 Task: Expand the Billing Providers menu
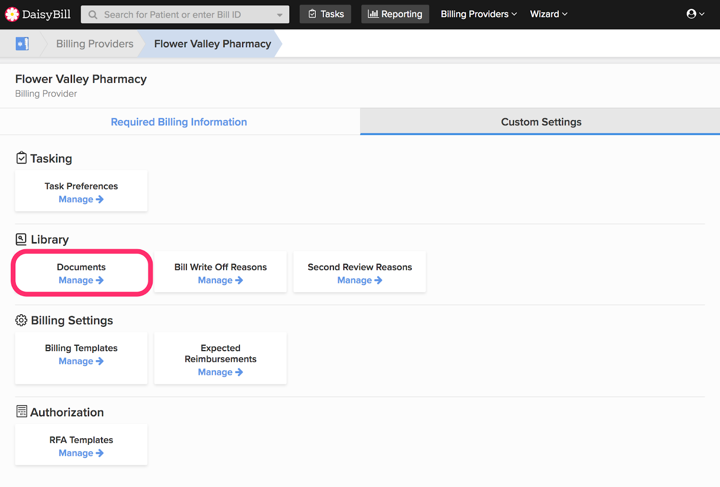479,14
